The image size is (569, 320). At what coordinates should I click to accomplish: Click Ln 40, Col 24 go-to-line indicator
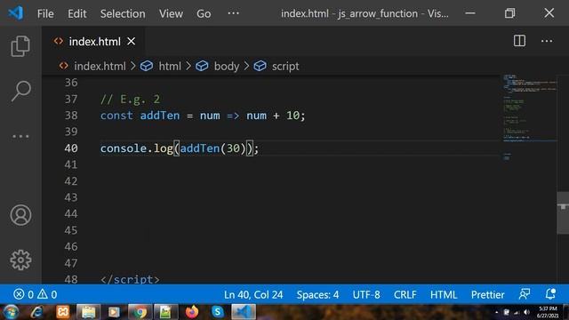coord(253,294)
